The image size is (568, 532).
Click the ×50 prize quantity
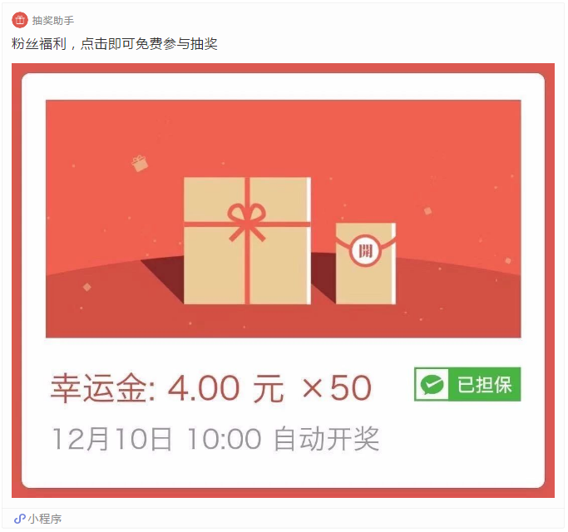[338, 388]
